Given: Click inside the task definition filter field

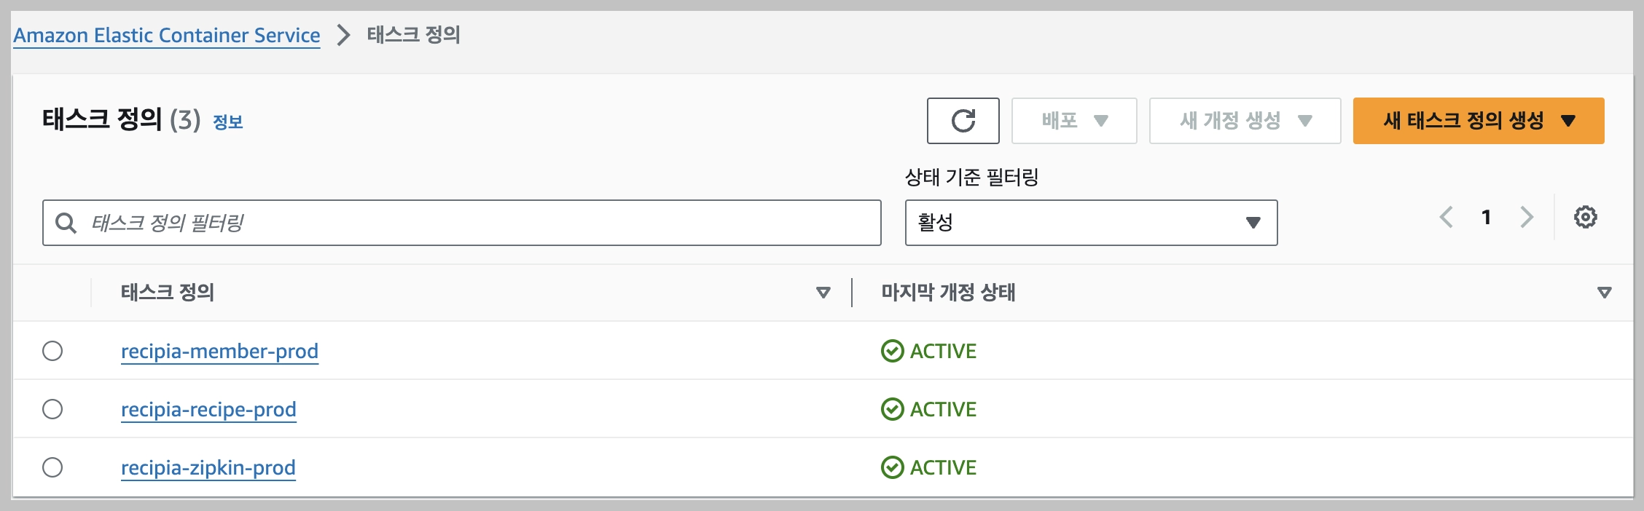Looking at the screenshot, I should tap(364, 222).
